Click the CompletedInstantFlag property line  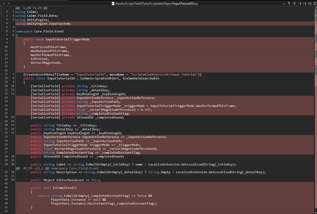[86, 153]
